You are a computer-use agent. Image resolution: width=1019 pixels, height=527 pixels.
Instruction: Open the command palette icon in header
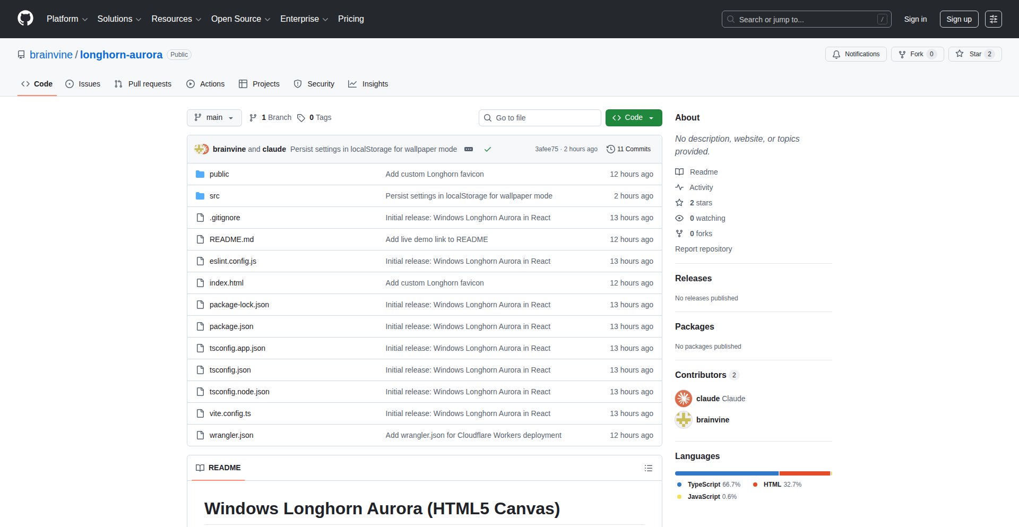coord(993,19)
